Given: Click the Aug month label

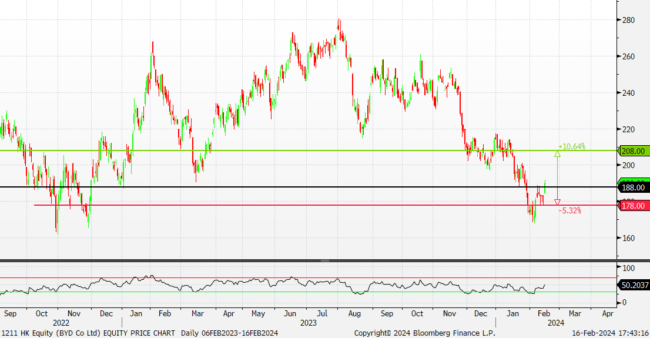Looking at the screenshot, I should pos(354,313).
